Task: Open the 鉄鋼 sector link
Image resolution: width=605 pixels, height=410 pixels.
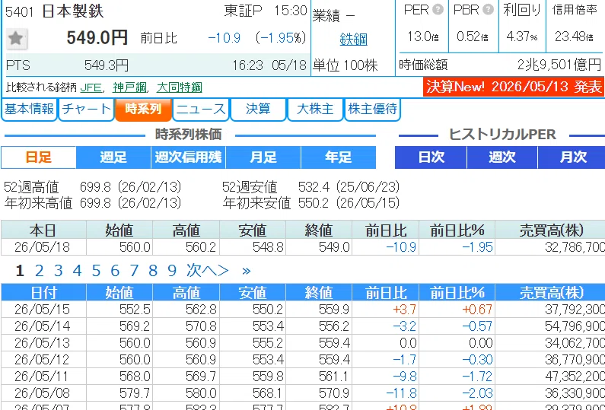Action: pos(353,40)
